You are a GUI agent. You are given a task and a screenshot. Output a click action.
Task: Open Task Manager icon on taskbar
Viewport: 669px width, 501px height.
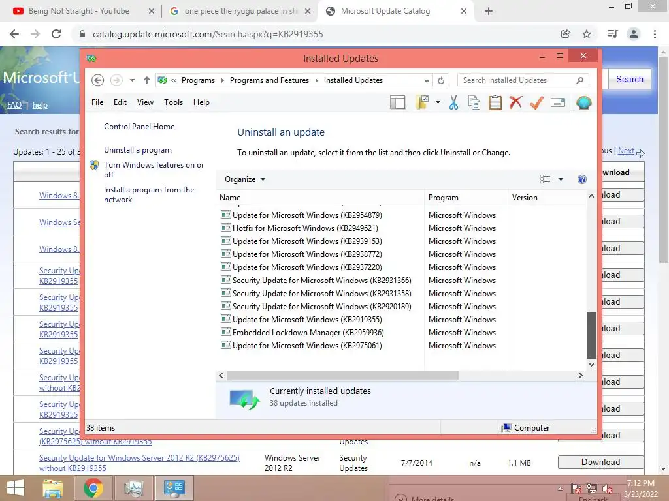[x=133, y=488]
